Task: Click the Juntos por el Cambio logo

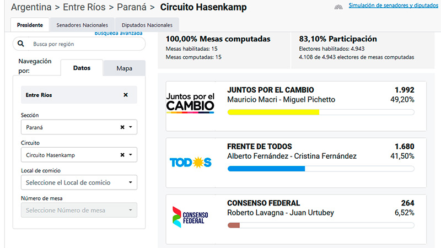Action: pyautogui.click(x=190, y=103)
